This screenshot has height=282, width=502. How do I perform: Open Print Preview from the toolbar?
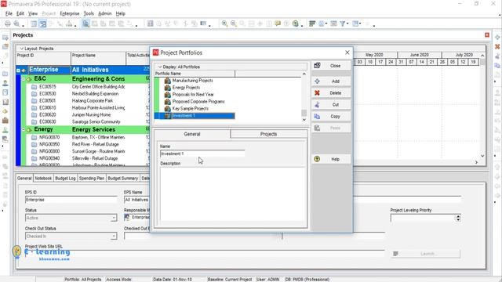16,23
